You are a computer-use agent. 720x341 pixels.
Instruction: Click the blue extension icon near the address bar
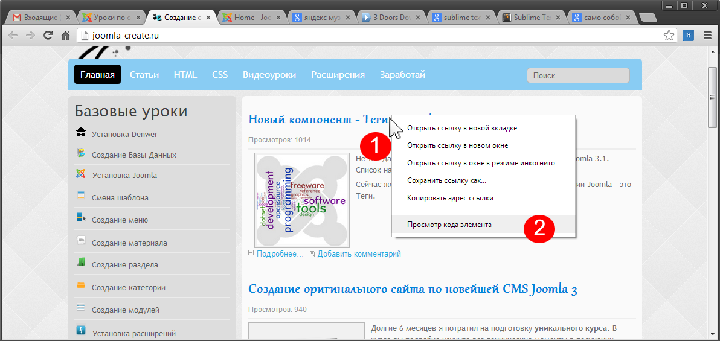(x=687, y=36)
